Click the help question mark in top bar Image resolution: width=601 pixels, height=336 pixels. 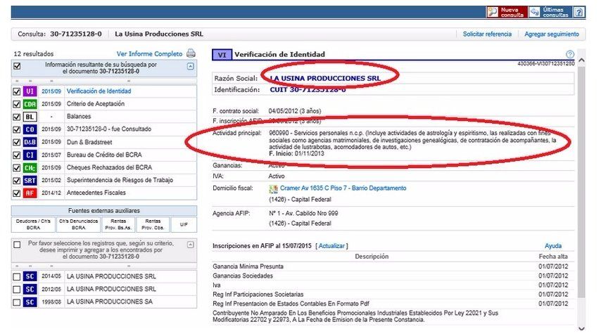point(578,12)
